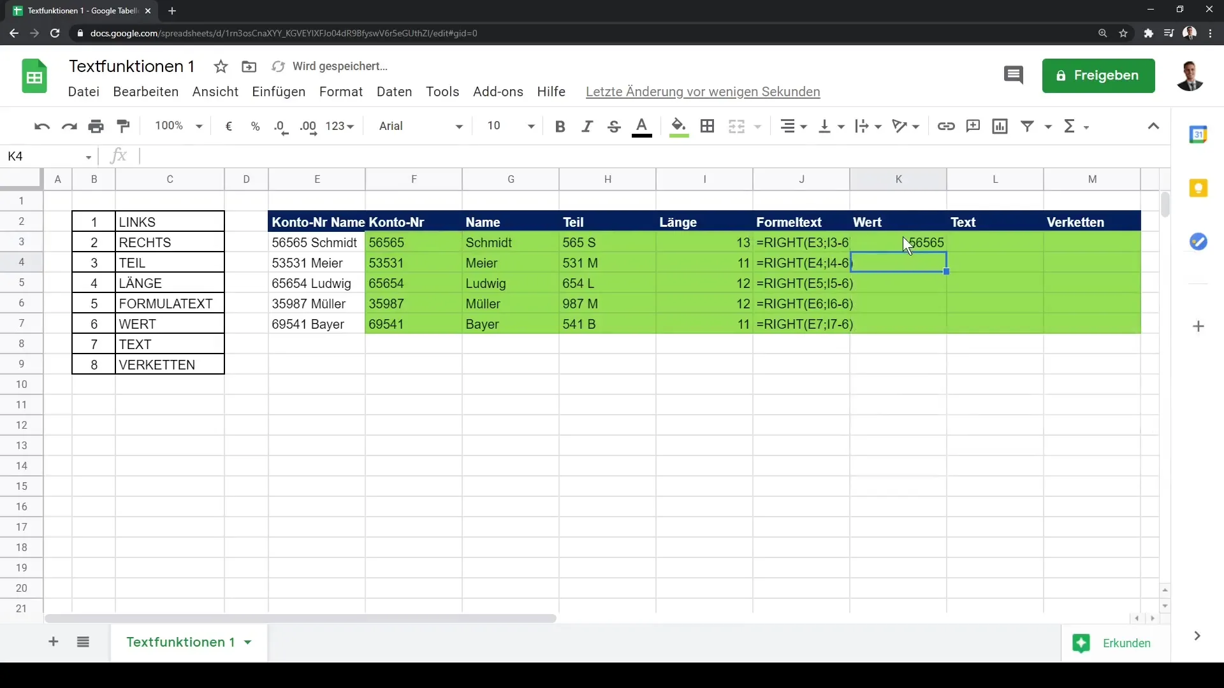Open the functions sigma menu

pyautogui.click(x=1076, y=126)
